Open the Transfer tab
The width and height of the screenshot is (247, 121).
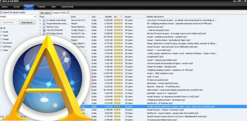click(x=41, y=7)
